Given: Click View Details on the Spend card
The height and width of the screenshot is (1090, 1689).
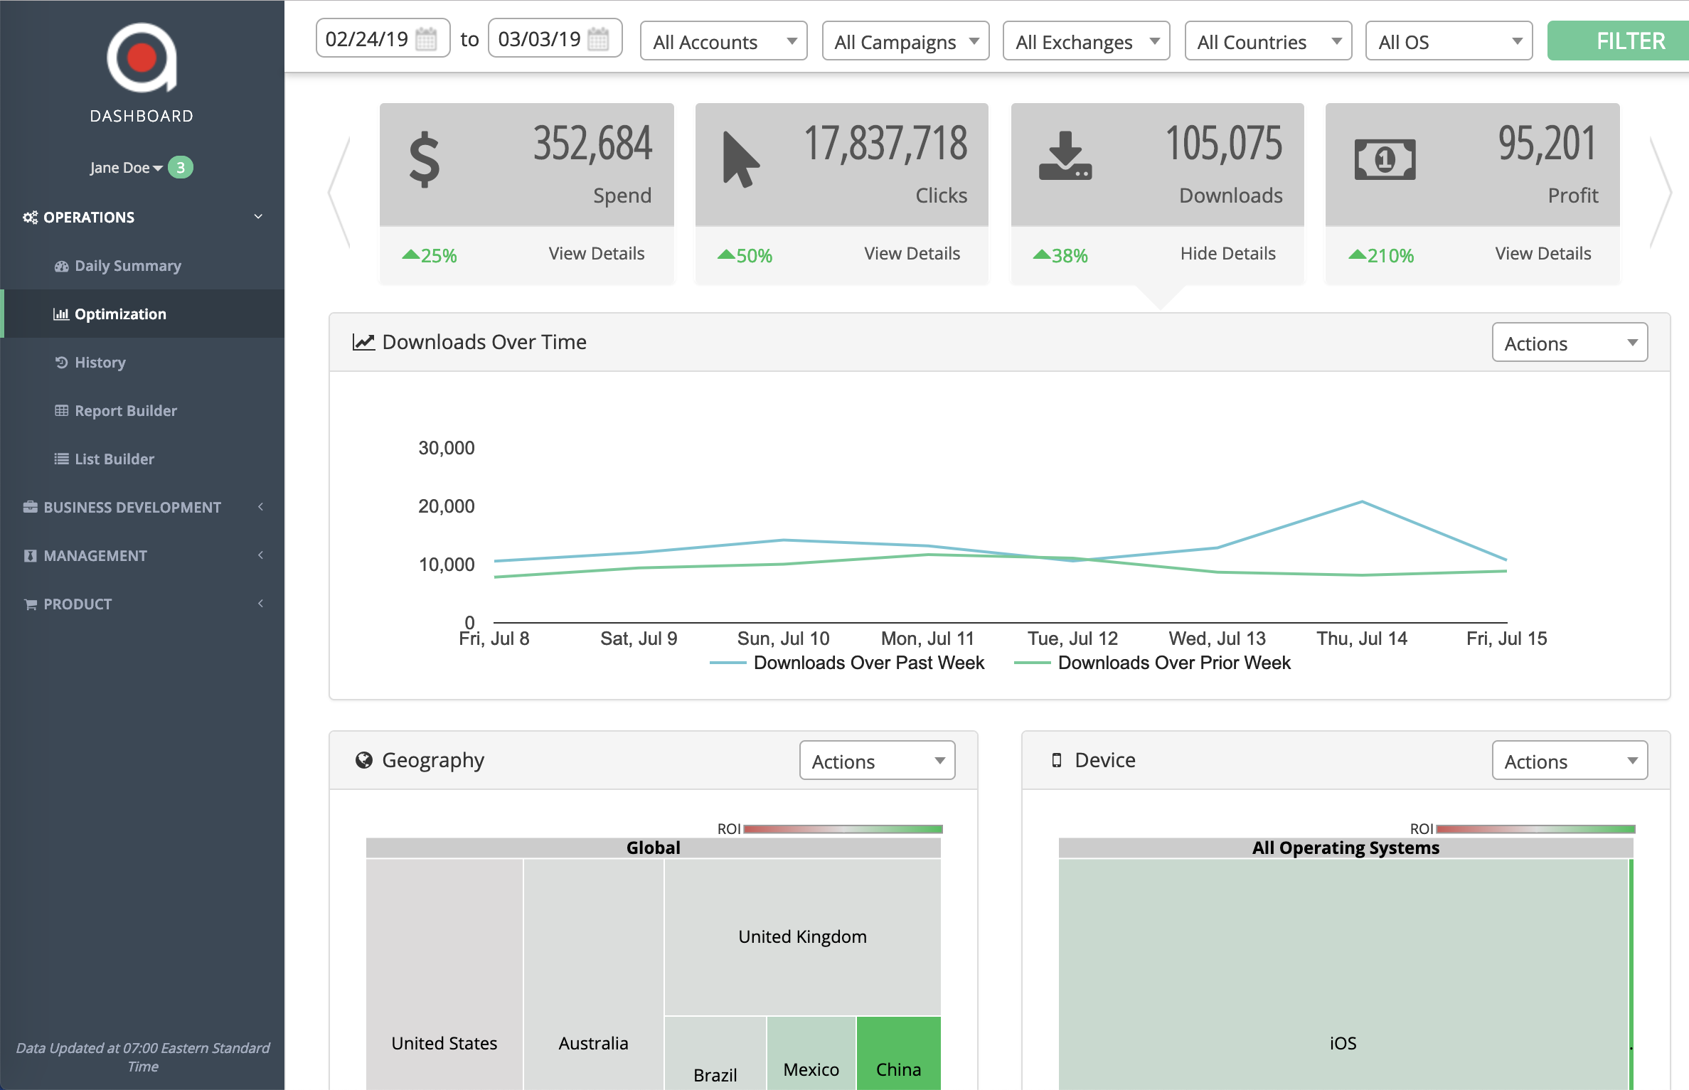Looking at the screenshot, I should coord(596,254).
